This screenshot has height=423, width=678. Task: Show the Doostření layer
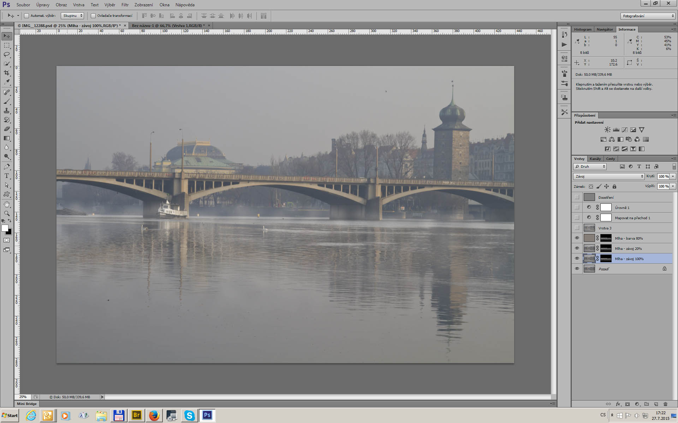[x=577, y=197]
